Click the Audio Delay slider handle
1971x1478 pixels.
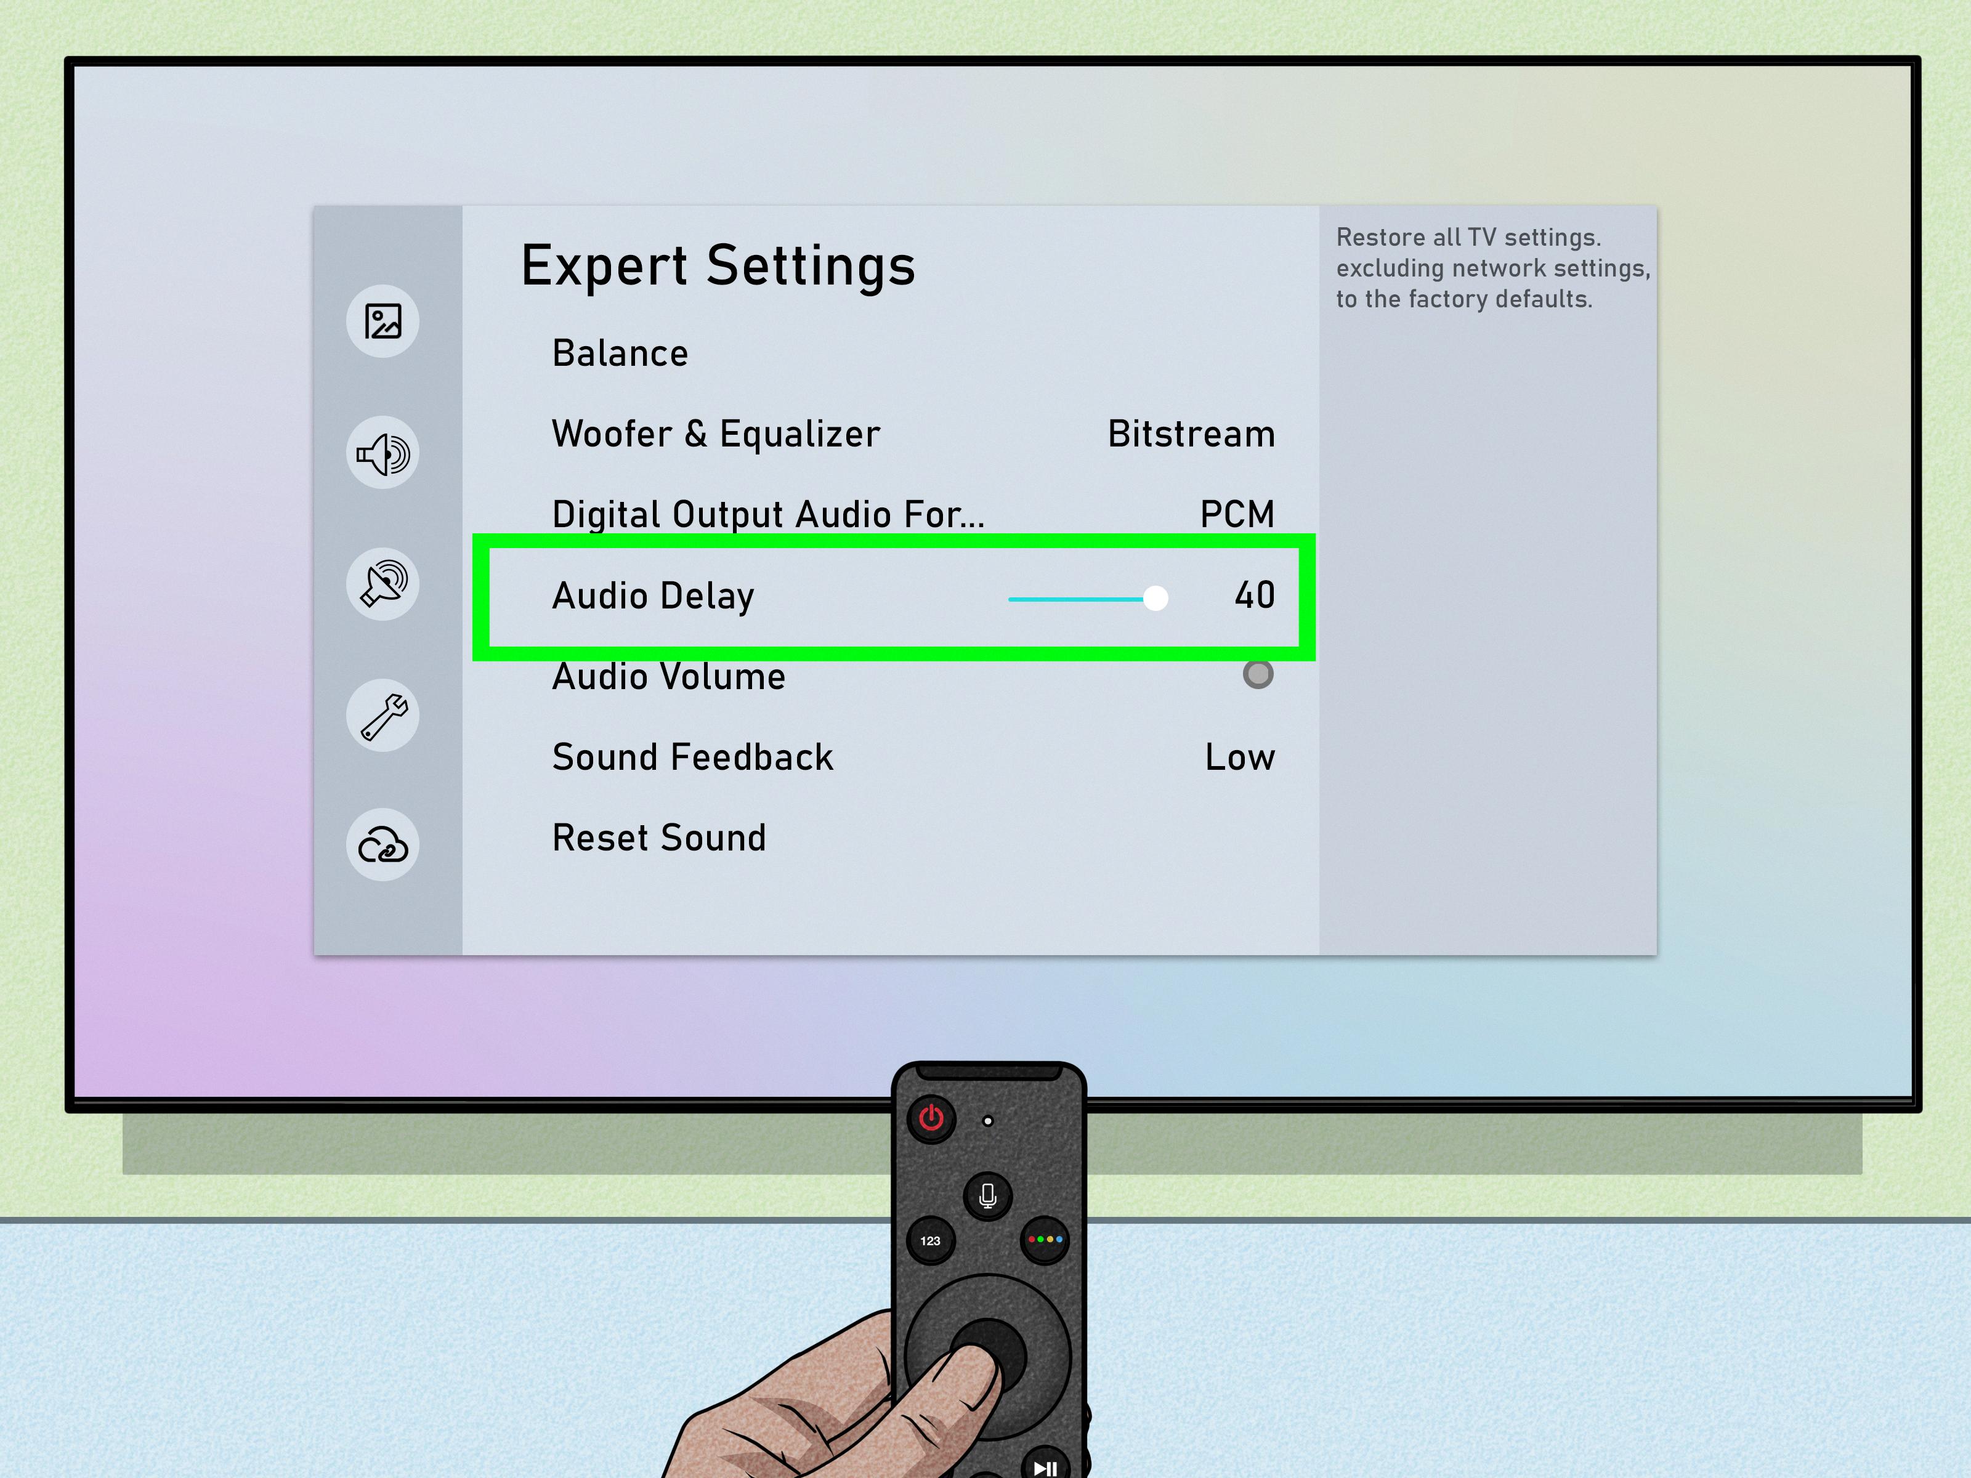click(x=1155, y=598)
